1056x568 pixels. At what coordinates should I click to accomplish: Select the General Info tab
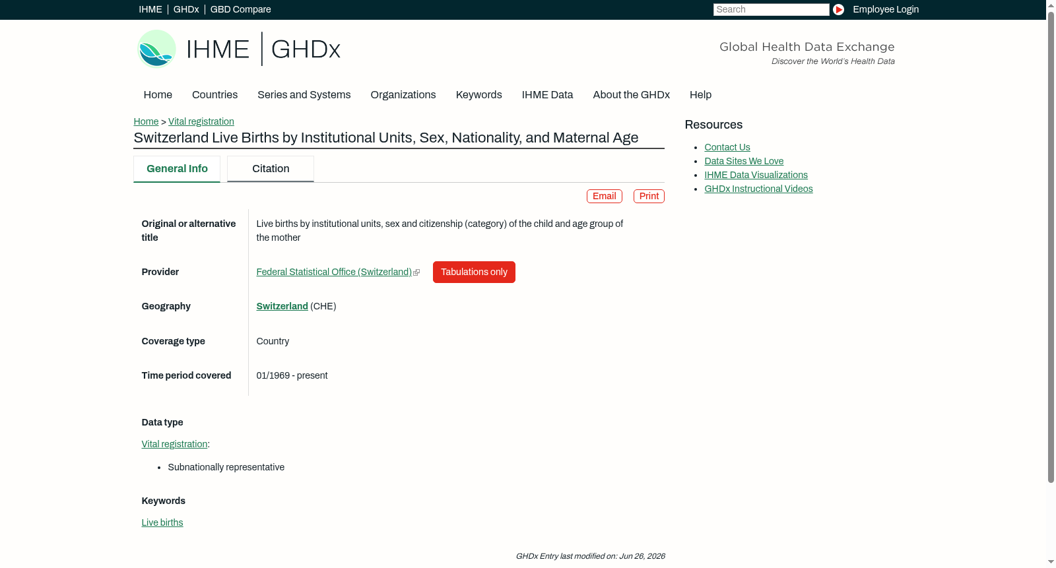tap(177, 169)
